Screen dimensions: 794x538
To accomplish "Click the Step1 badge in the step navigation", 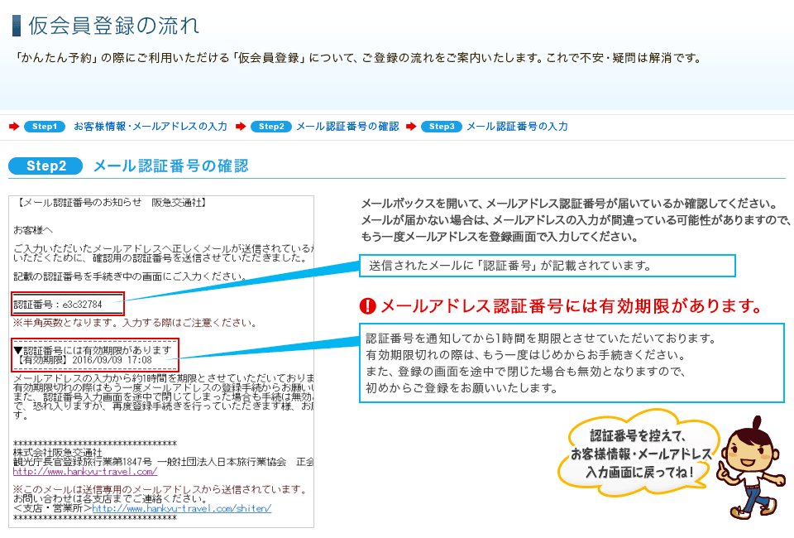I will pyautogui.click(x=45, y=127).
